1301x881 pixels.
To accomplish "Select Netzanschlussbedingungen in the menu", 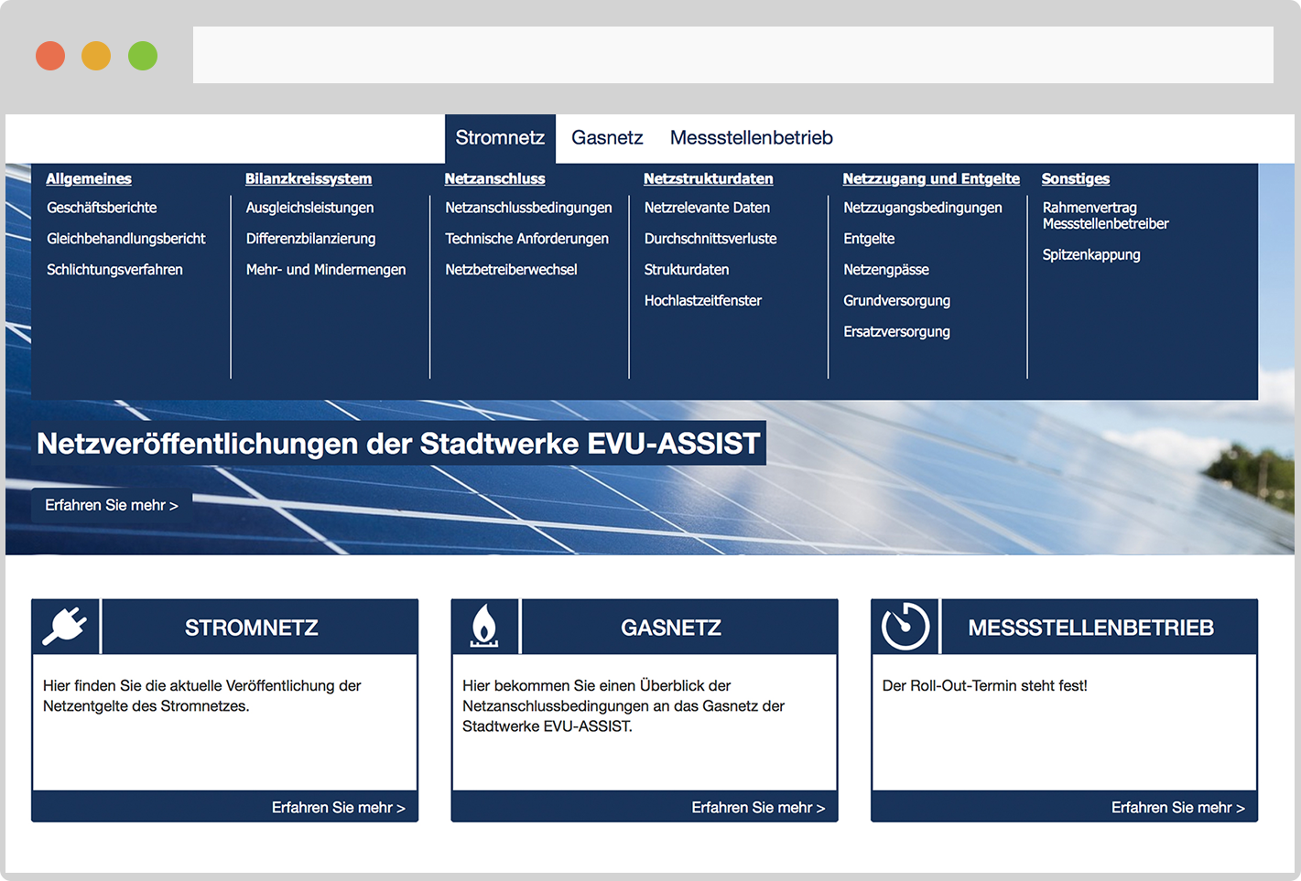I will pyautogui.click(x=528, y=208).
